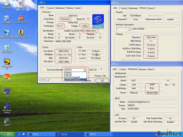Choose CPU #1 from the open dropdown list
The image size is (183, 137).
(76, 73)
